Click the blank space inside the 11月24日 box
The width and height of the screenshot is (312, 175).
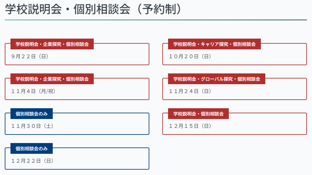pyautogui.click(x=259, y=92)
